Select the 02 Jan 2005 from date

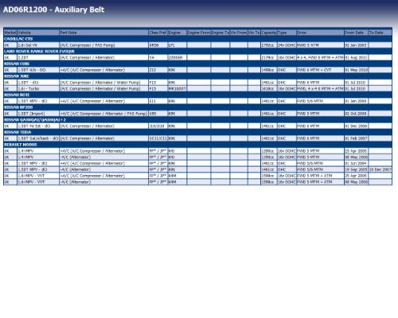356,45
